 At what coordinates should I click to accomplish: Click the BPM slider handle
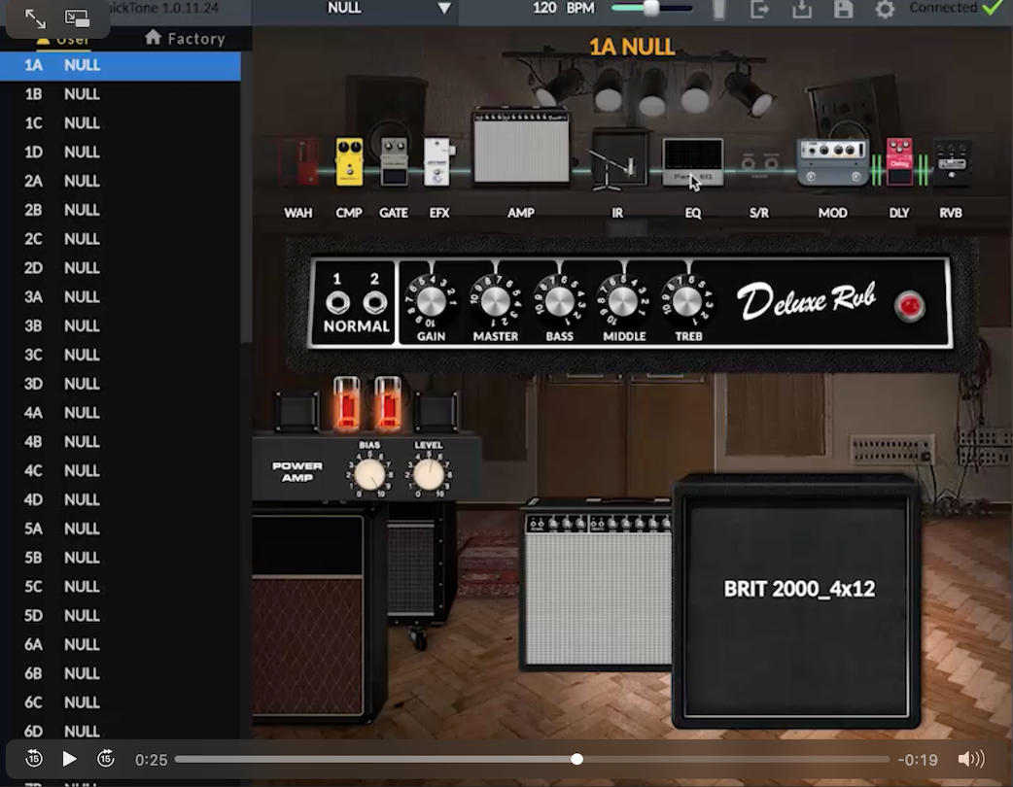tap(651, 8)
